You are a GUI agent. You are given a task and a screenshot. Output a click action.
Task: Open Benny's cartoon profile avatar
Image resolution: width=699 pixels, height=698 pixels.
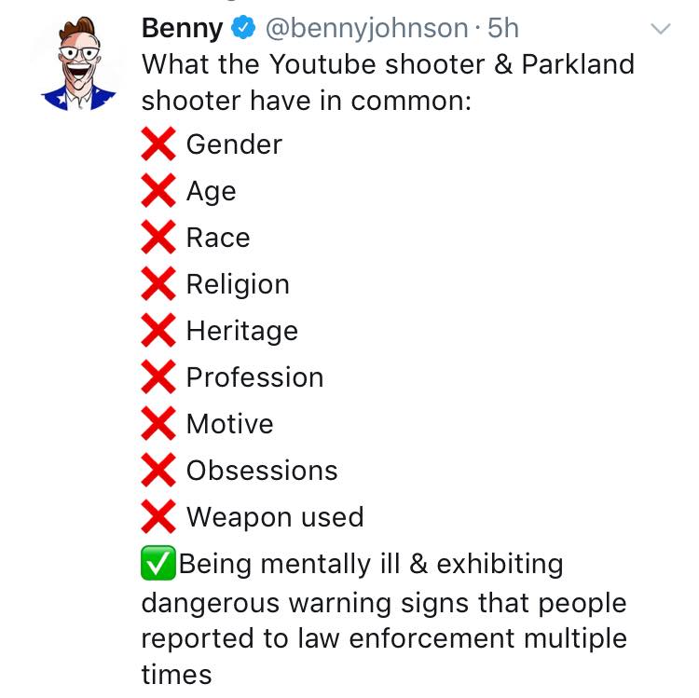78,63
